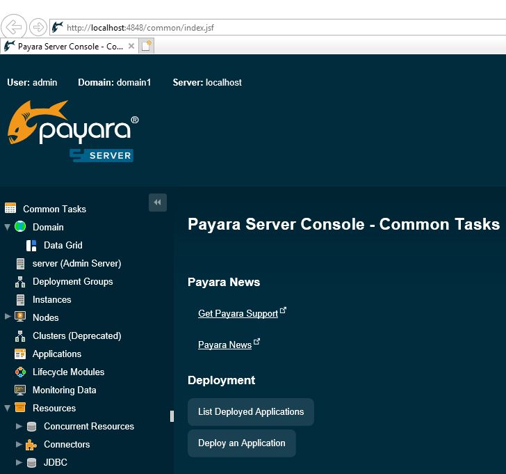Open Lifecycle Modules
Image resolution: width=506 pixels, height=474 pixels.
click(x=69, y=372)
